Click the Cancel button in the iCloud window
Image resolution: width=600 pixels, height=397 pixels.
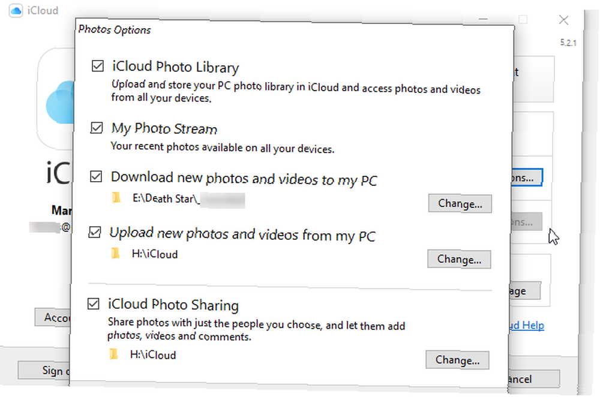[x=534, y=379]
